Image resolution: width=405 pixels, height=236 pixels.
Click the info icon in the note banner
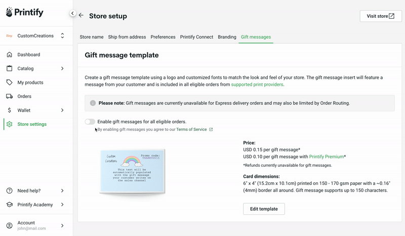93,103
